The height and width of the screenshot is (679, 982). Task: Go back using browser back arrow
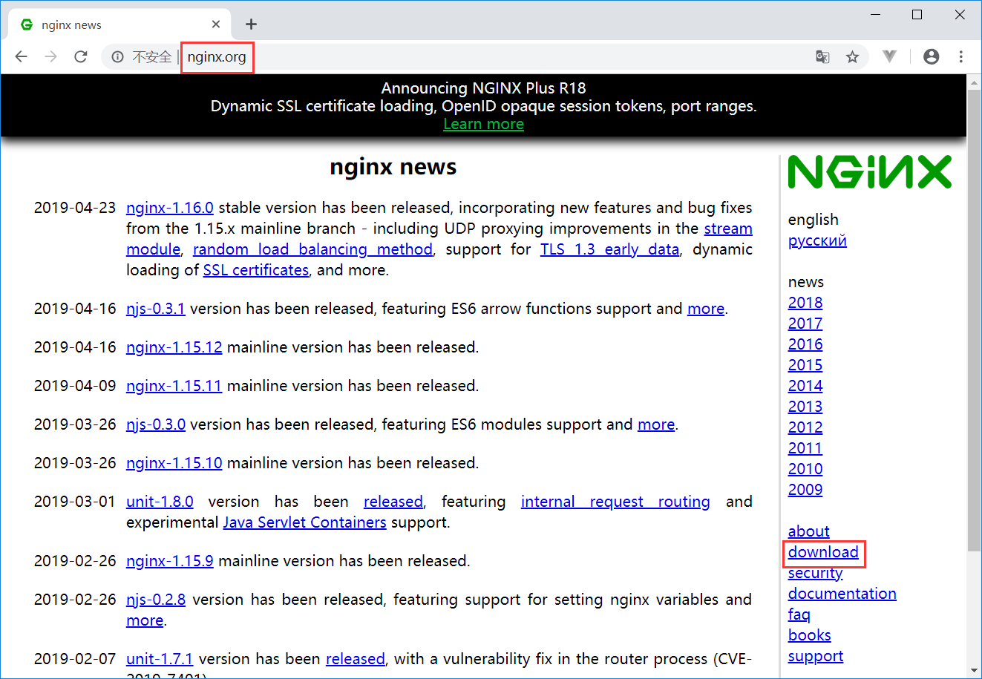(21, 56)
